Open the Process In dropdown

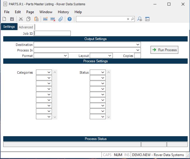coord(138,50)
